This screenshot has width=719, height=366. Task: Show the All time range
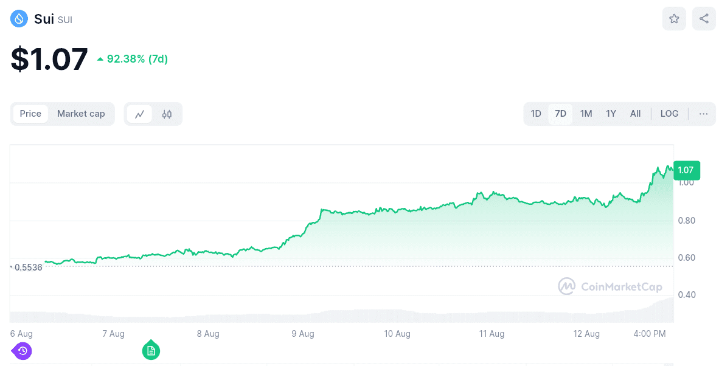(635, 114)
